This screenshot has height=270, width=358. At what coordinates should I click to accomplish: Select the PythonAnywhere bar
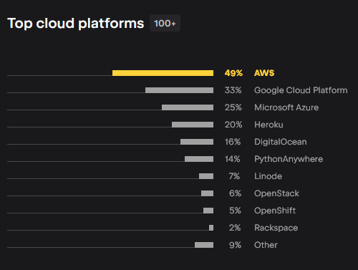(x=199, y=159)
